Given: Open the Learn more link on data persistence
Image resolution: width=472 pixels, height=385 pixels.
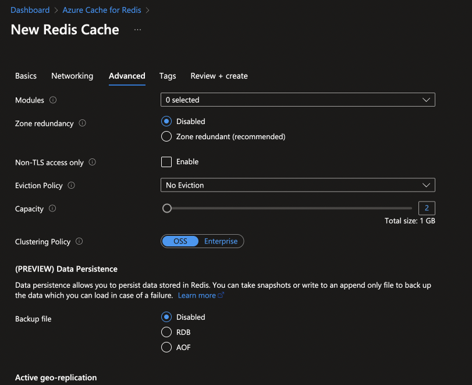Looking at the screenshot, I should [x=197, y=295].
